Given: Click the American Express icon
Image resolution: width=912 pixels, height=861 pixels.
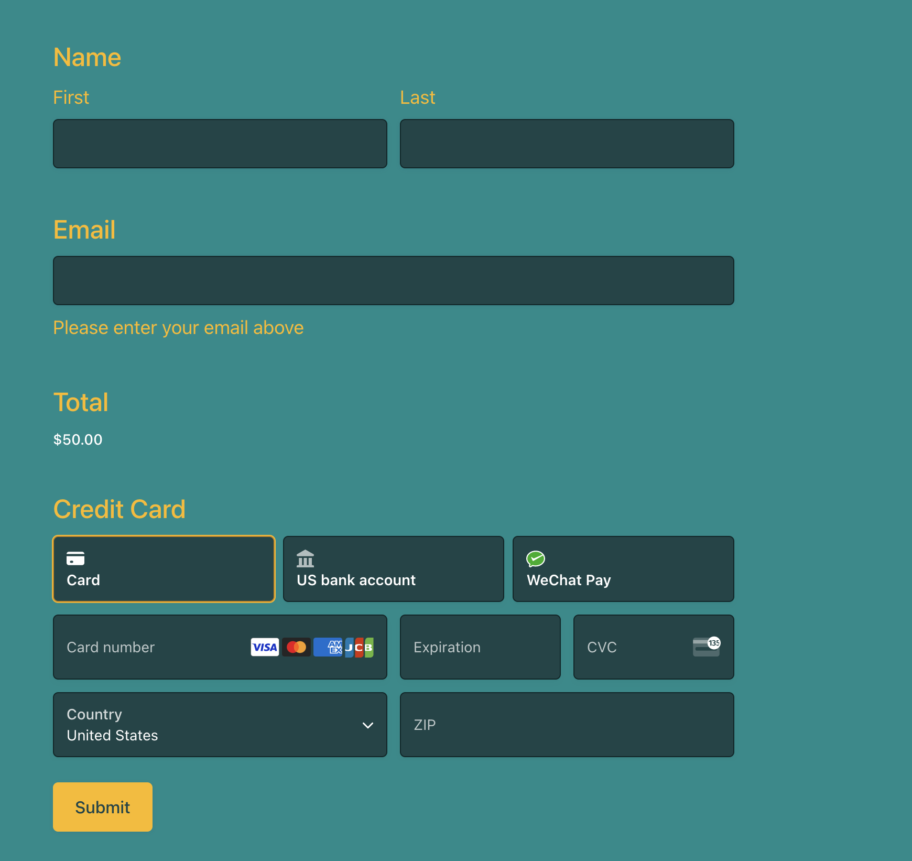Looking at the screenshot, I should pyautogui.click(x=328, y=647).
